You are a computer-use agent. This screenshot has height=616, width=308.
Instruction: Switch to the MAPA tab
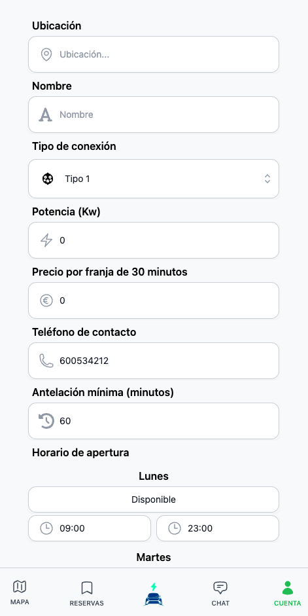pyautogui.click(x=19, y=592)
